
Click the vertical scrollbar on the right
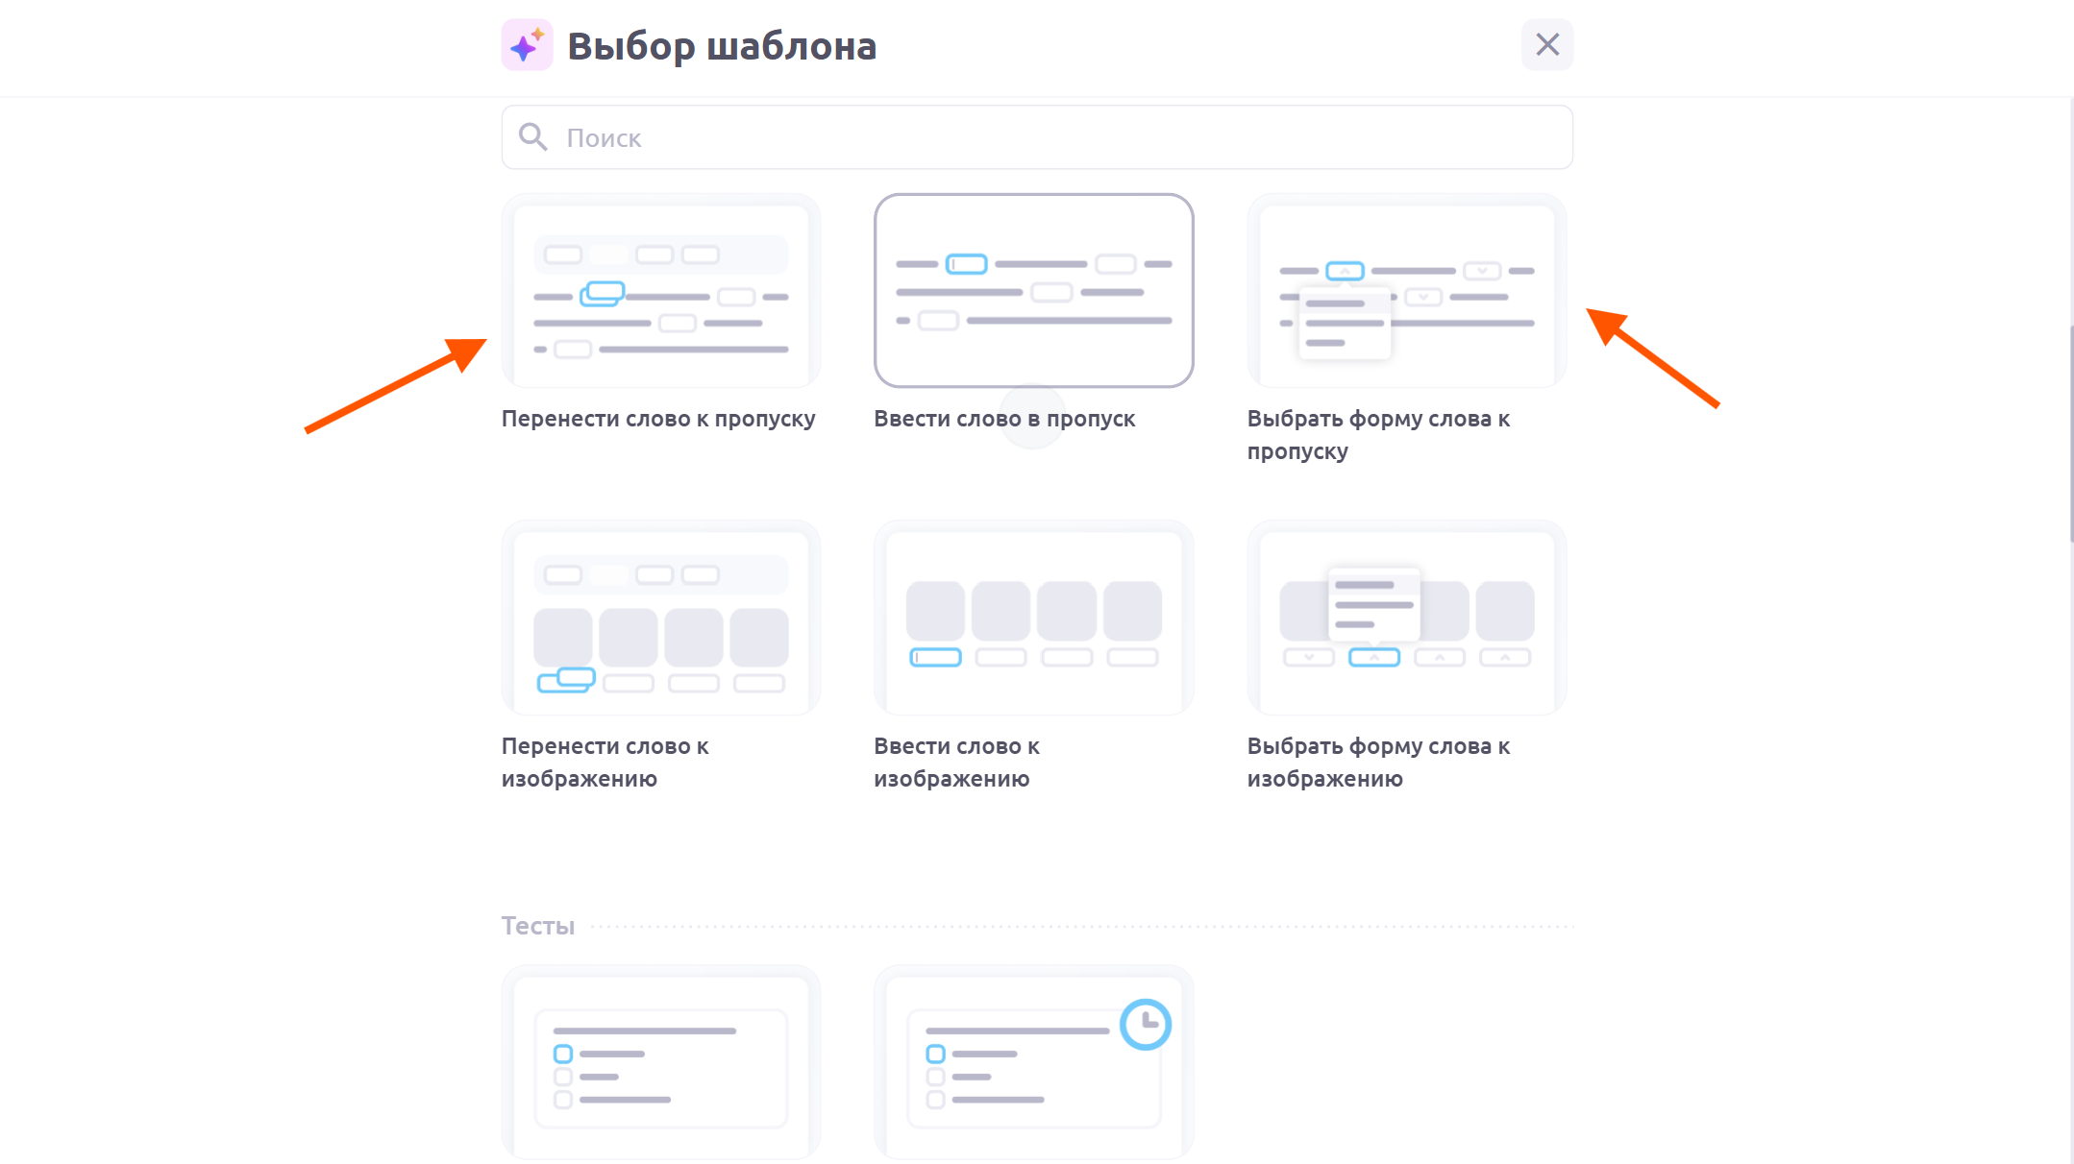2070,434
